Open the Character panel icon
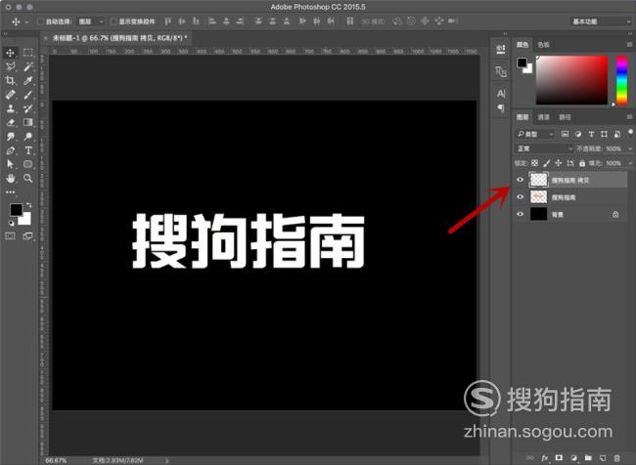Screen dimensions: 636x465 point(501,94)
